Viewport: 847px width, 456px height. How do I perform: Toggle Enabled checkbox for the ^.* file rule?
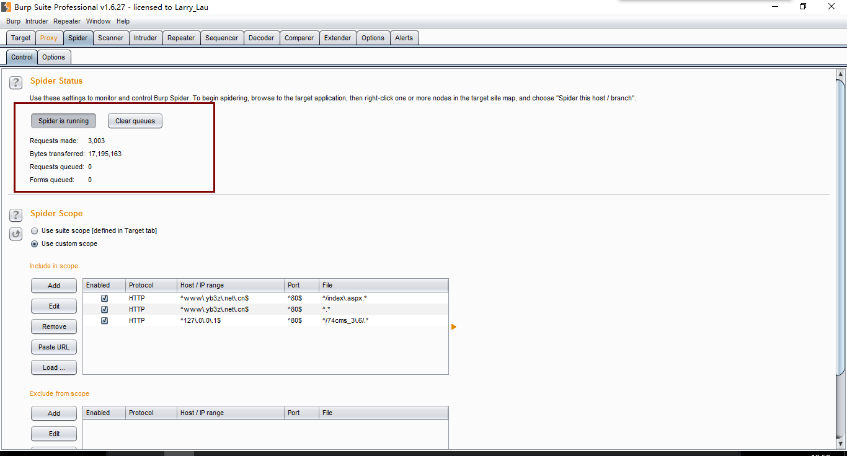coord(104,309)
